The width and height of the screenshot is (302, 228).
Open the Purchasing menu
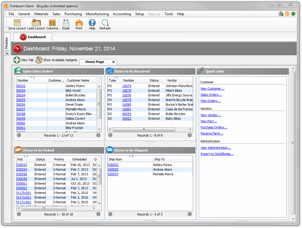pos(73,14)
